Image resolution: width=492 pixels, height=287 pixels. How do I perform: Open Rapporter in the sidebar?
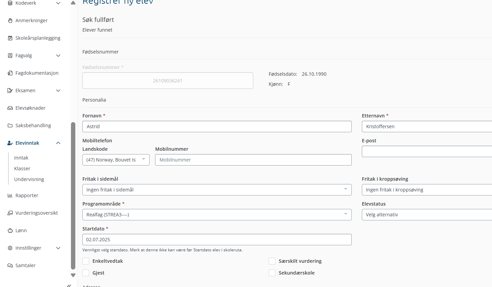[27, 195]
